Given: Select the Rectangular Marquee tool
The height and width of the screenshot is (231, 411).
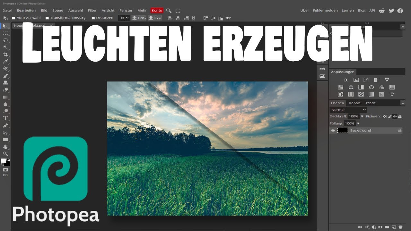Looking at the screenshot, I should tap(5, 33).
